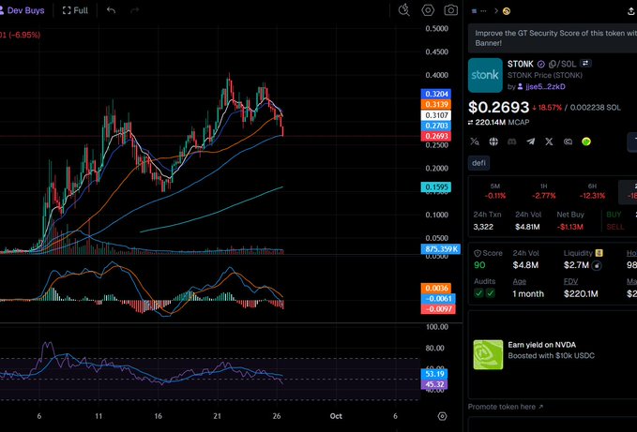Click the FDV label link
Screen dimensions: 637x432
coord(570,281)
